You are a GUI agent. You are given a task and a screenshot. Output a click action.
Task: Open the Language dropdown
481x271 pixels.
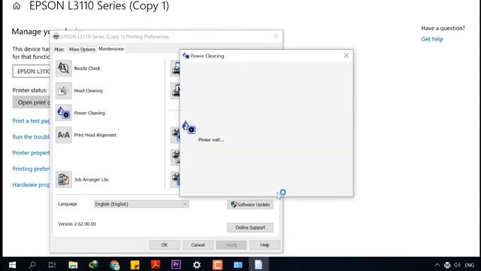tap(141, 204)
